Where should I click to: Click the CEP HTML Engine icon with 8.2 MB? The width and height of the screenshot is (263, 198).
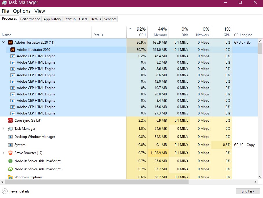[x=12, y=62]
